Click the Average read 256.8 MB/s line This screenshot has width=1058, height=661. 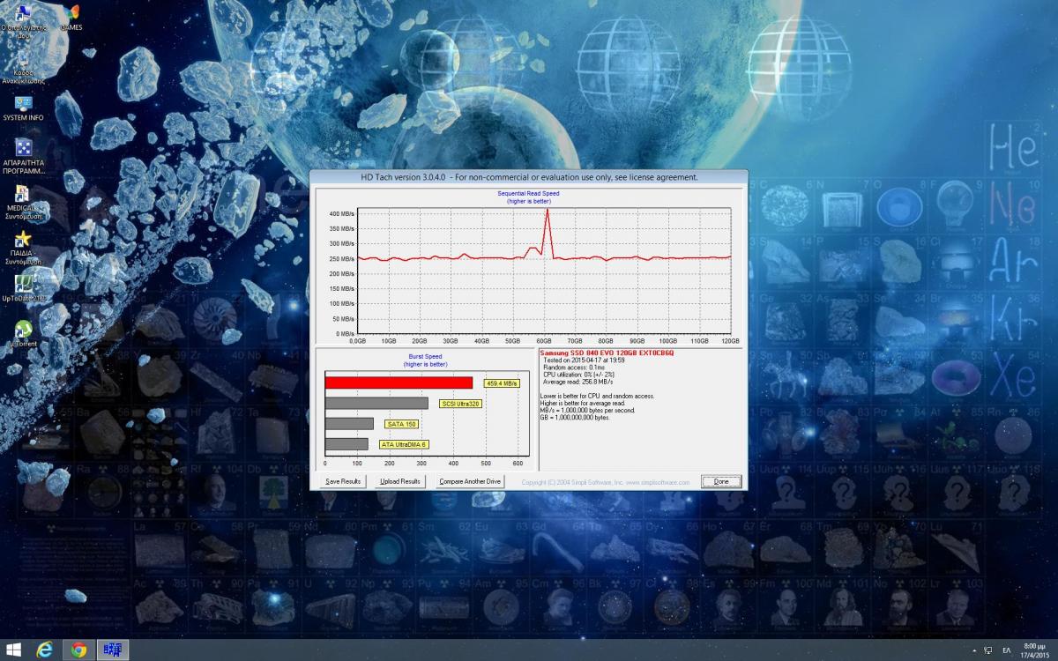[578, 382]
